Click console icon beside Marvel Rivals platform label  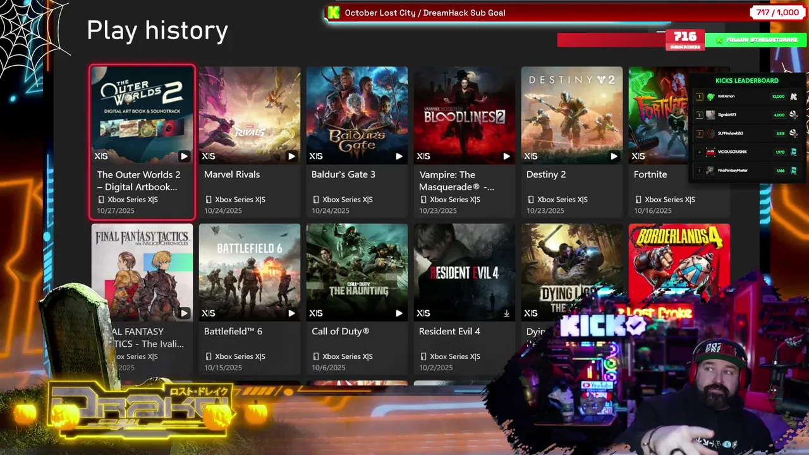tap(209, 200)
